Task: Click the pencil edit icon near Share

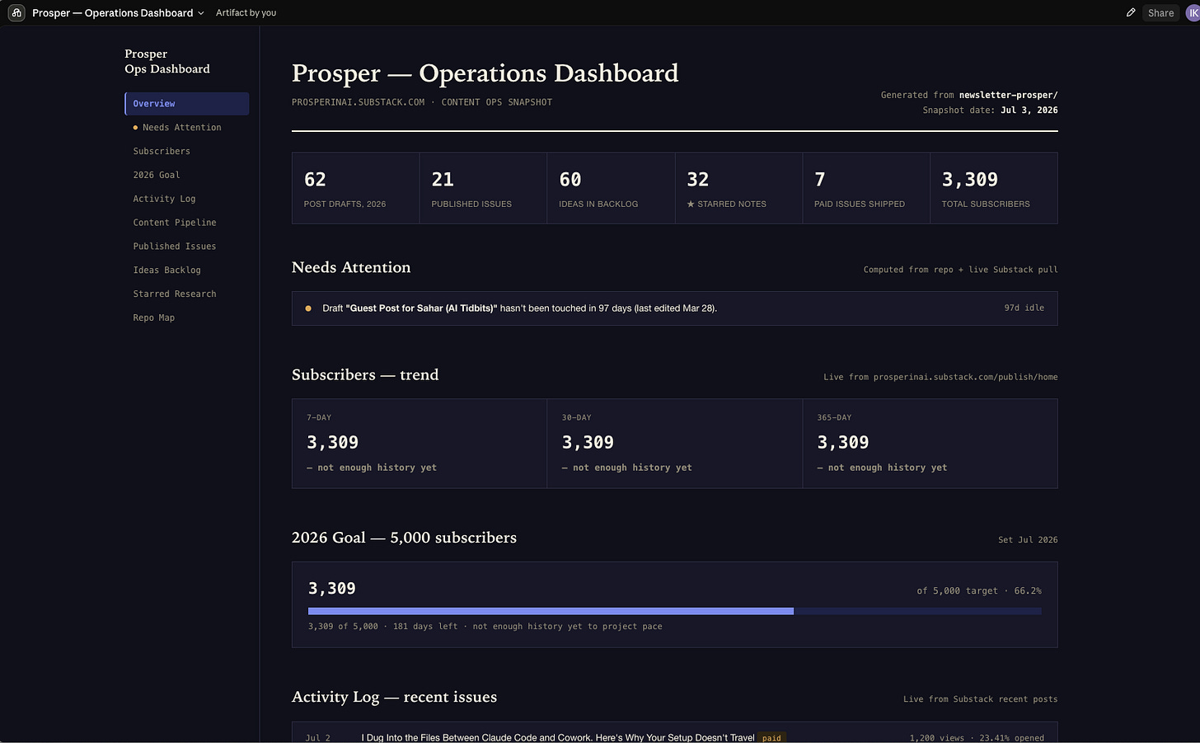Action: coord(1131,12)
